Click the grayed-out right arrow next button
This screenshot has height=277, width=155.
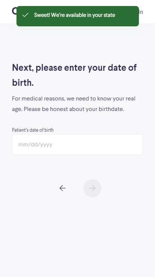pyautogui.click(x=92, y=188)
